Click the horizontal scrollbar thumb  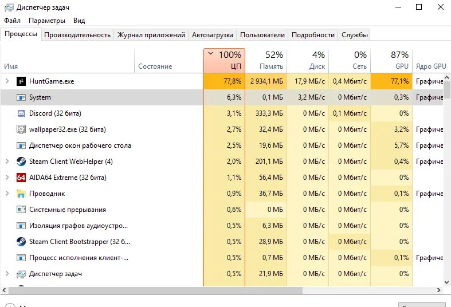click(155, 290)
